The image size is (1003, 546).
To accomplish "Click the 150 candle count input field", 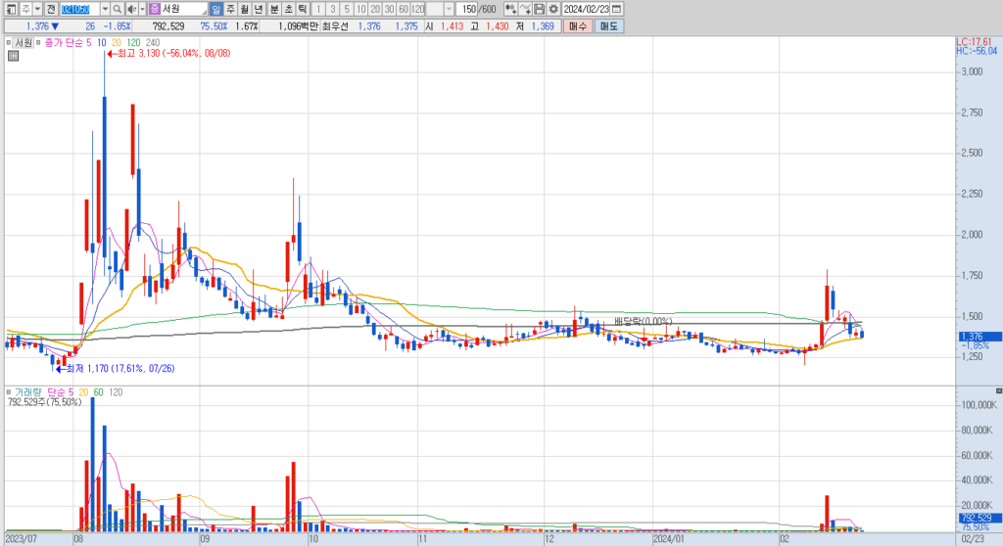I will point(469,9).
